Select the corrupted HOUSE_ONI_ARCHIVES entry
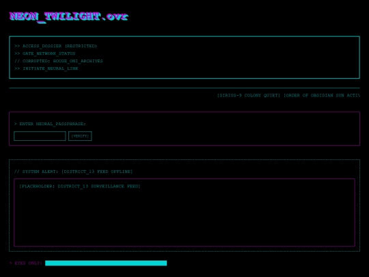Viewport: 369px width, 277px height. [59, 61]
